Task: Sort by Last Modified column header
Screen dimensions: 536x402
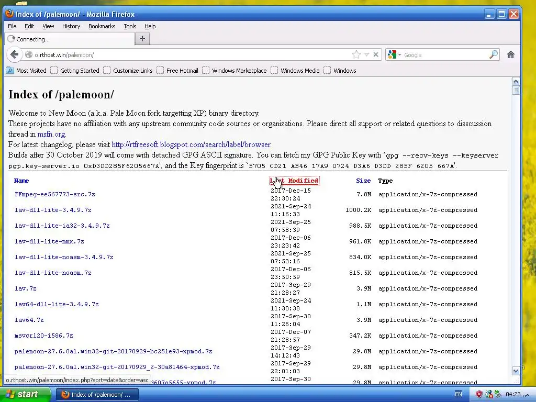Action: (x=294, y=181)
